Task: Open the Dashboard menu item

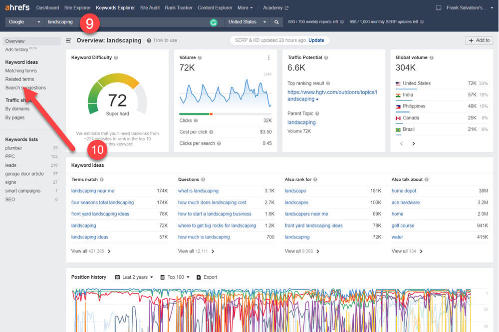Action: pos(47,7)
